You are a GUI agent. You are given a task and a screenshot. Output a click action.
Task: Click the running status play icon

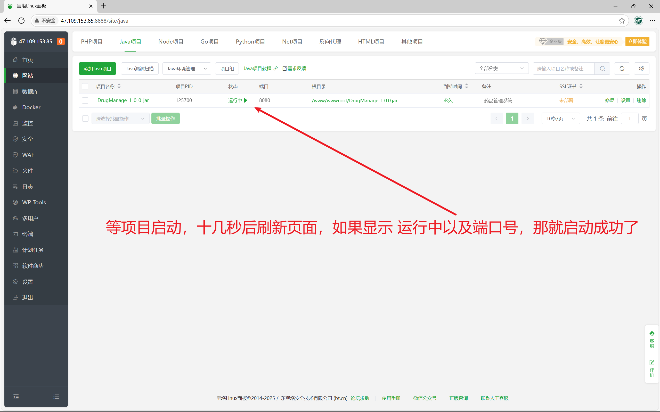[x=246, y=100]
